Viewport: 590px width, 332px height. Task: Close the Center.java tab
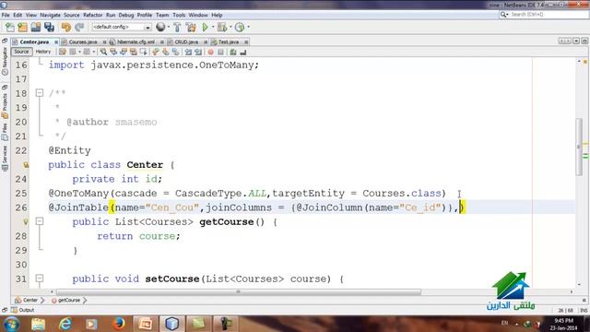56,42
